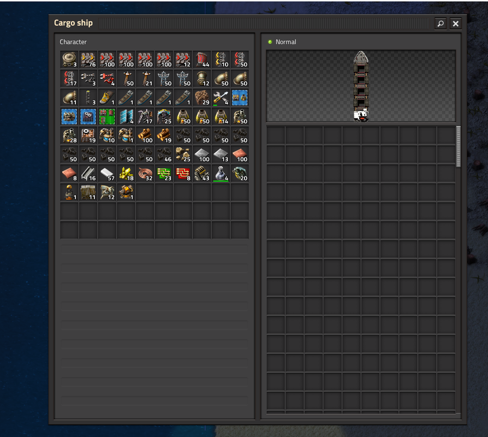The width and height of the screenshot is (488, 437).
Task: Select the electric mining drill stack of 25
Action: (164, 116)
